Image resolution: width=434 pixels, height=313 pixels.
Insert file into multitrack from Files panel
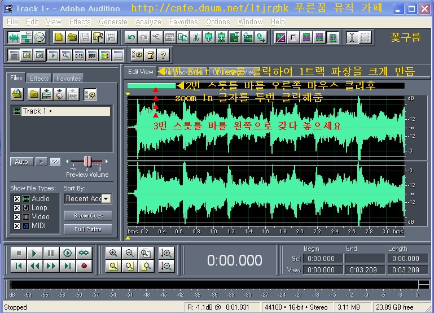[x=47, y=94]
